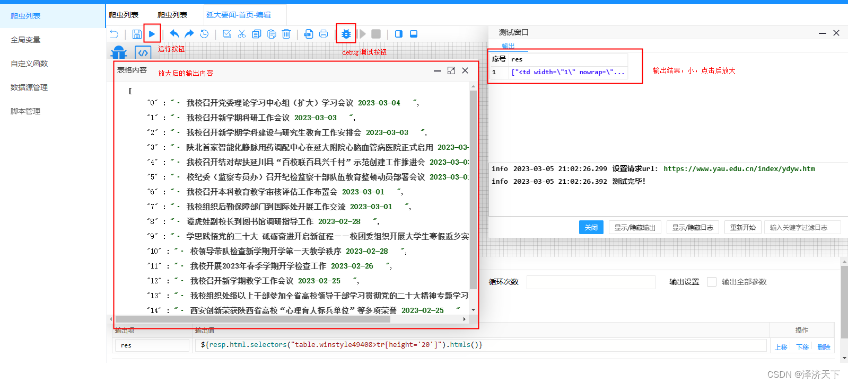Toggle the right side panel layout icon
The width and height of the screenshot is (848, 384).
point(399,34)
